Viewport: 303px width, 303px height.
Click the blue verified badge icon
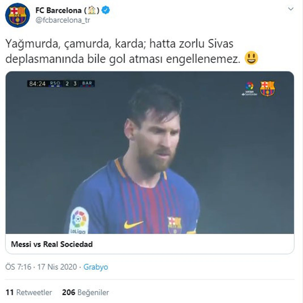click(x=106, y=9)
